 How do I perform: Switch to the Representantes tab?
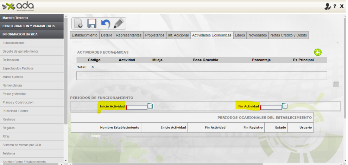tap(128, 35)
